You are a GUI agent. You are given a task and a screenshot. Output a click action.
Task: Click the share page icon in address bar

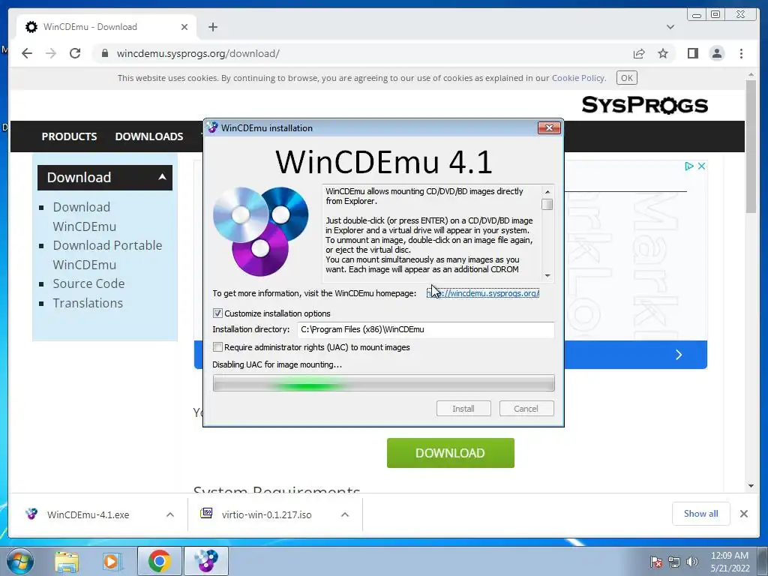coord(639,53)
